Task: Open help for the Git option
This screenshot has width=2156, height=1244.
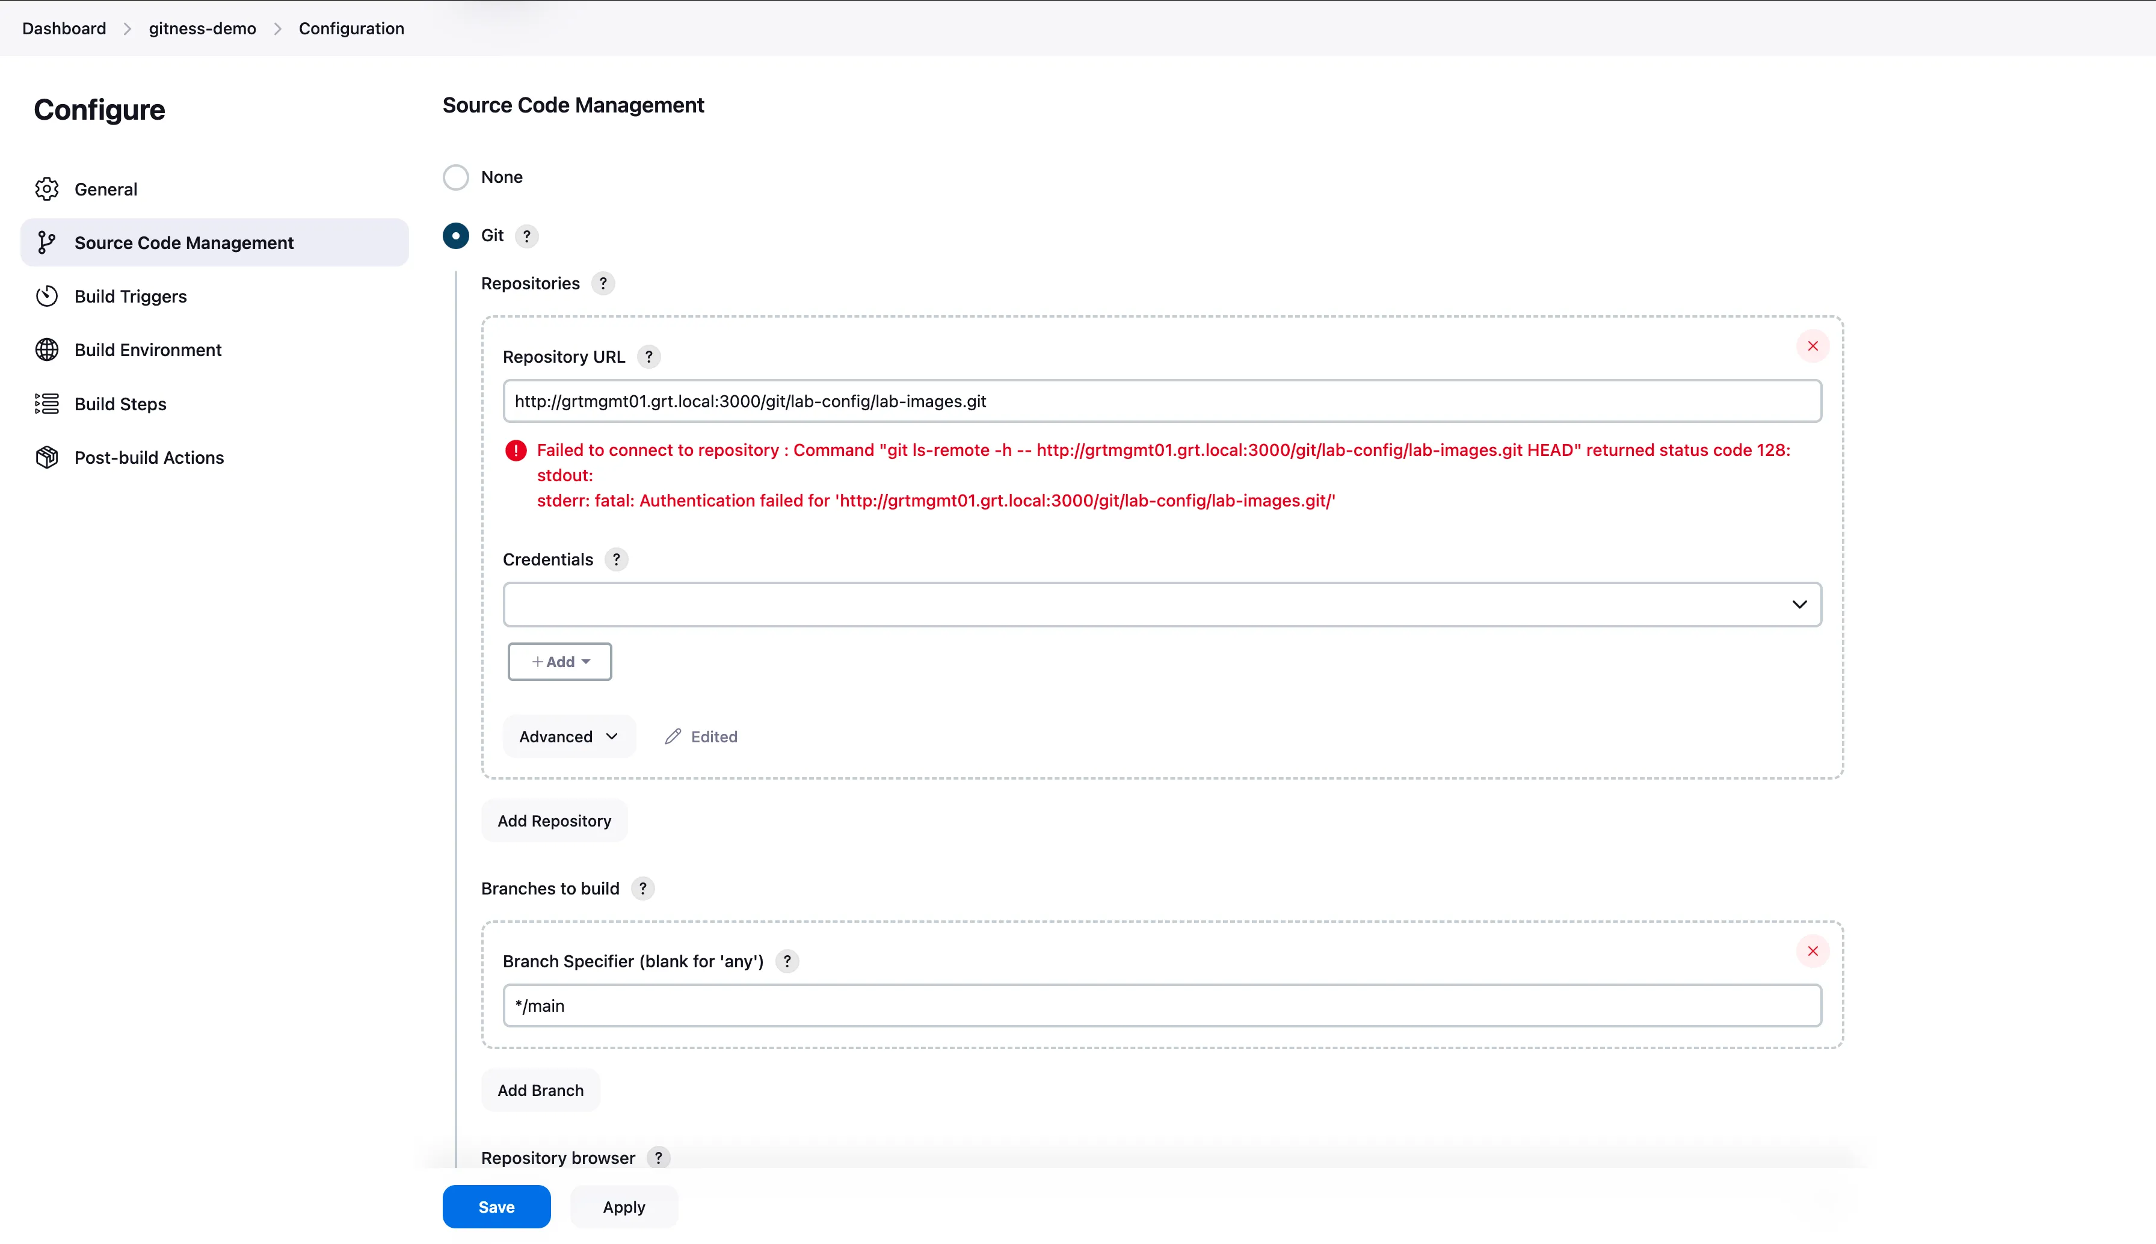Action: (x=527, y=236)
